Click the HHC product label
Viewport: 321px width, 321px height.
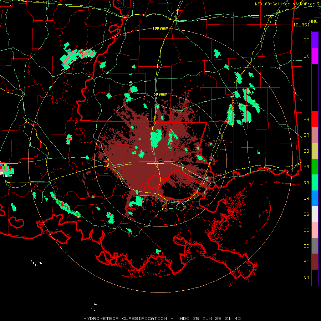313,21
